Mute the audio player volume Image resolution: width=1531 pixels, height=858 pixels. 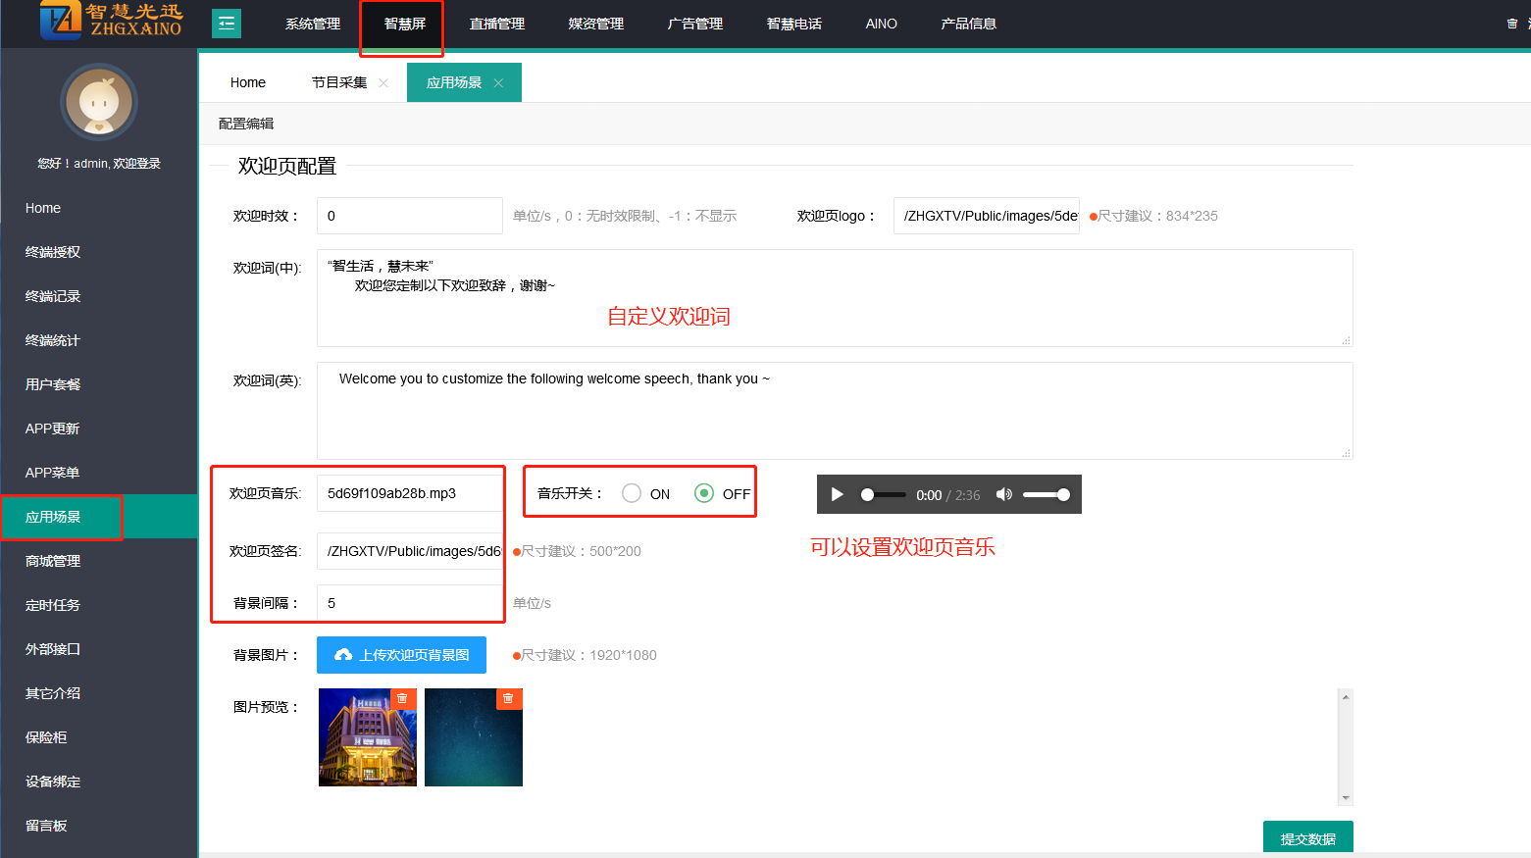point(1003,494)
